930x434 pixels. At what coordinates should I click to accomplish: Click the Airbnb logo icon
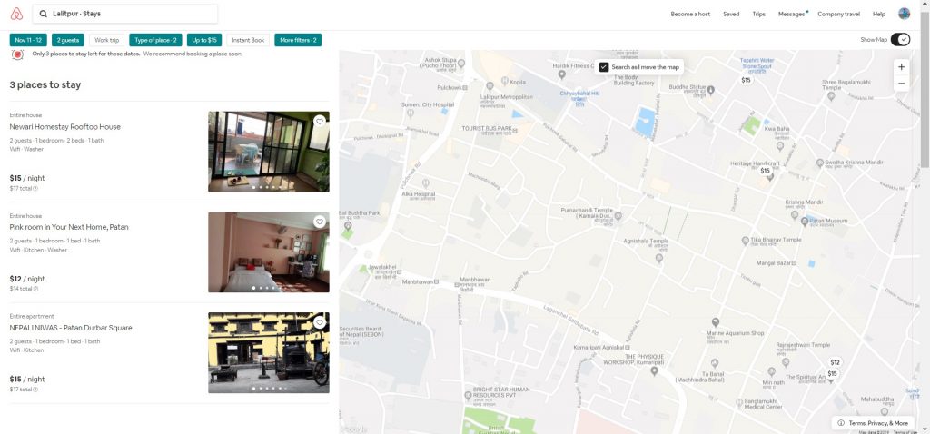coord(15,14)
